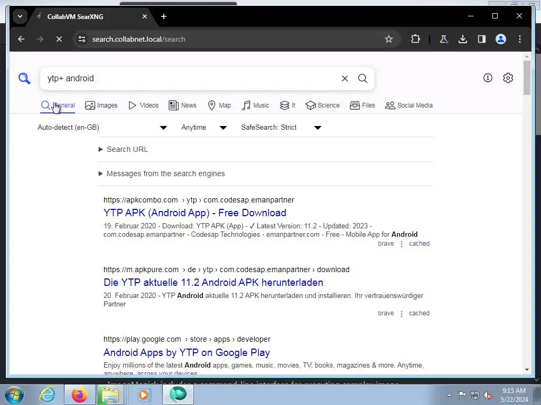Open the Windows Start menu
541x405 pixels.
14,394
